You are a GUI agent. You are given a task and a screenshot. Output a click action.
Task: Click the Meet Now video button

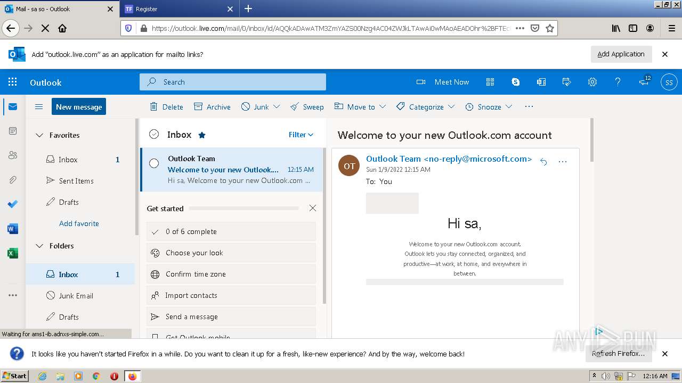click(x=443, y=82)
